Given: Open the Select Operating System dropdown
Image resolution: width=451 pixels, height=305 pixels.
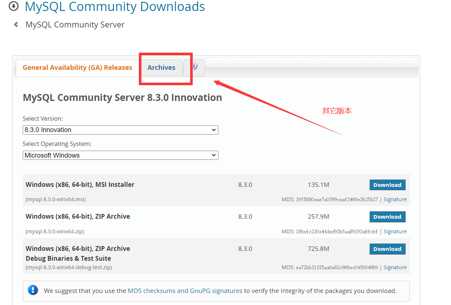Looking at the screenshot, I should pyautogui.click(x=120, y=155).
